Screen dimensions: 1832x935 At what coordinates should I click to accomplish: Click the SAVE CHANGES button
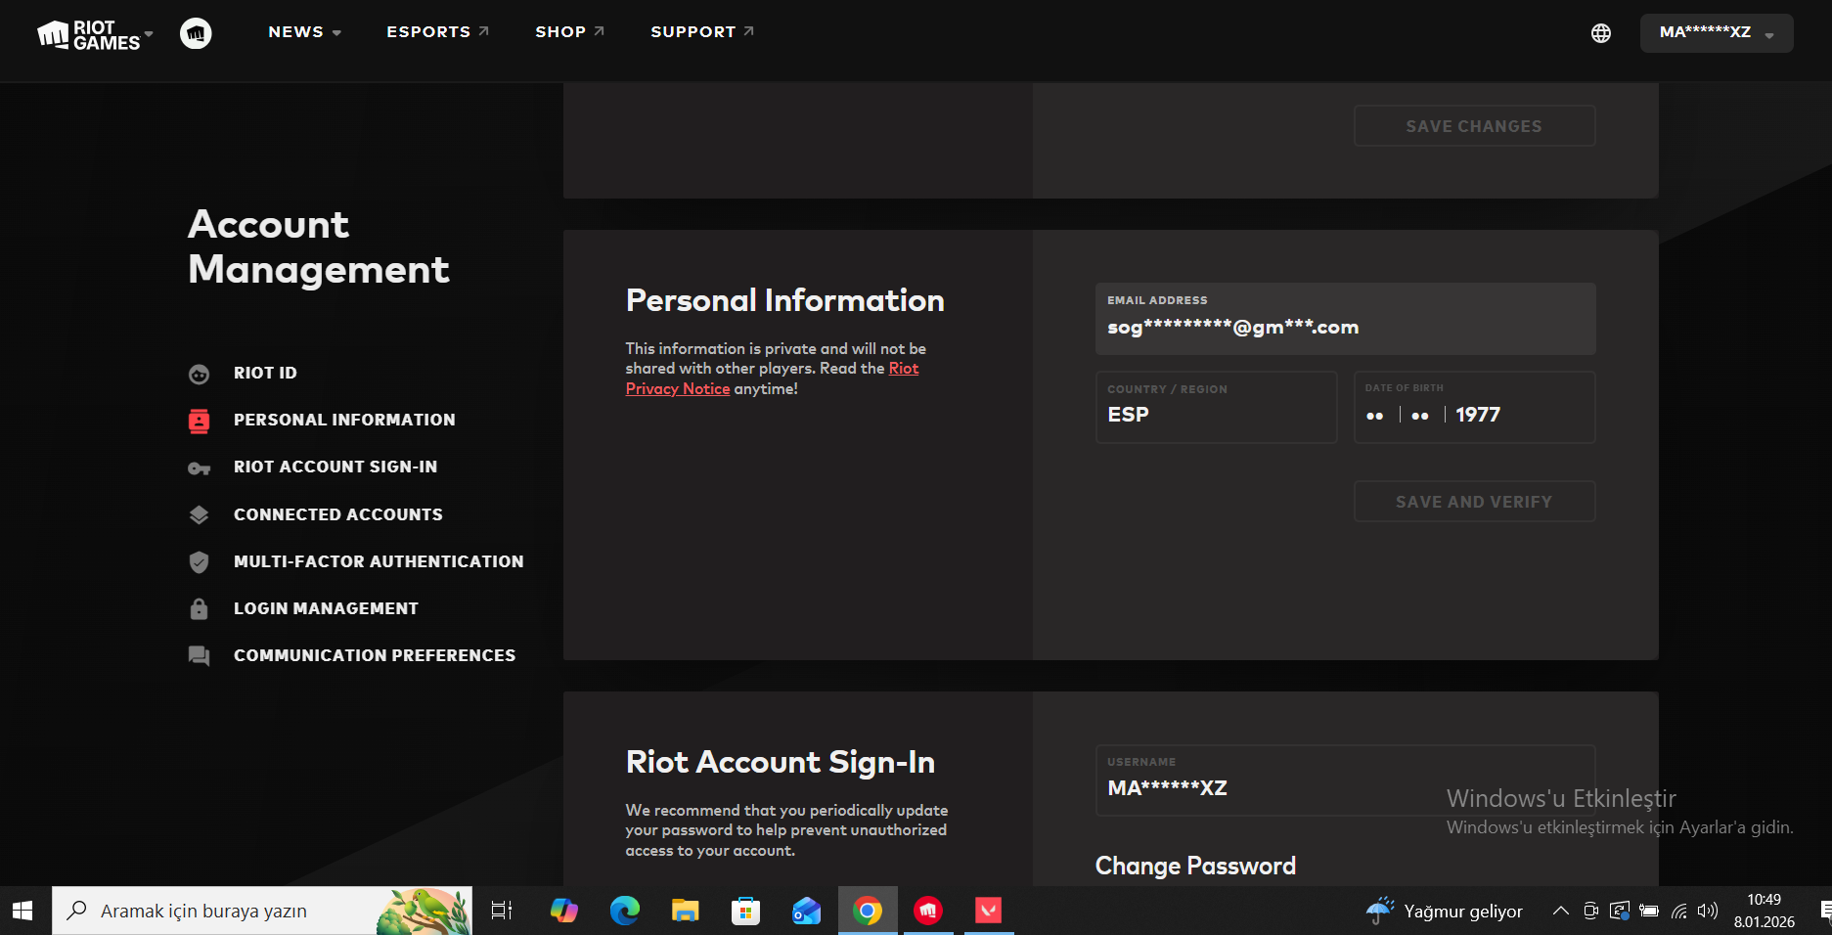(1474, 126)
